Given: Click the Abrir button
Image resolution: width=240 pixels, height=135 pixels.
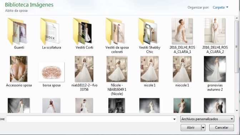Looking at the screenshot, I should 191,128.
